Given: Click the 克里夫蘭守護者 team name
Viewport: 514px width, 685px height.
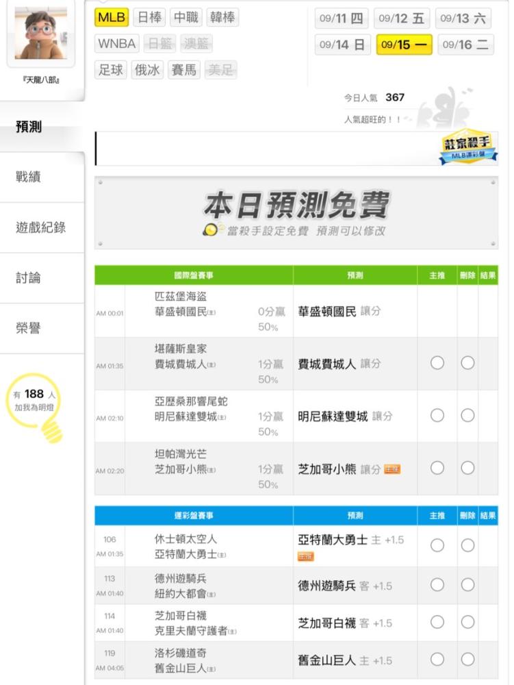Looking at the screenshot, I should coord(191,630).
